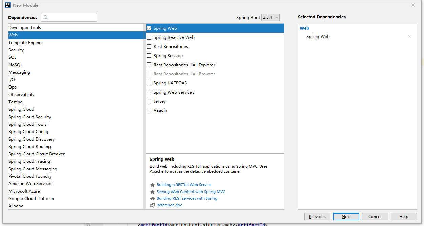Select the Spring Cloud Discovery category
424x226 pixels.
[32, 139]
